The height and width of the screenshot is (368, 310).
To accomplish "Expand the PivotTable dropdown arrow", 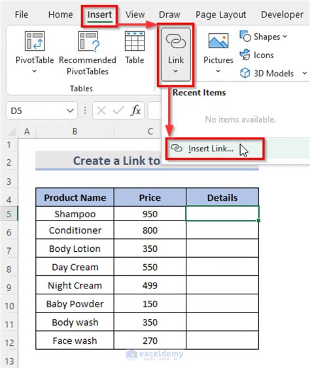I will [x=35, y=71].
